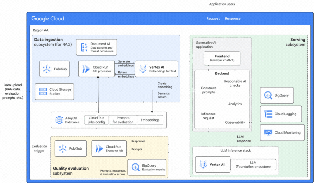Click the Responses label near Evaluator job

coord(138,141)
